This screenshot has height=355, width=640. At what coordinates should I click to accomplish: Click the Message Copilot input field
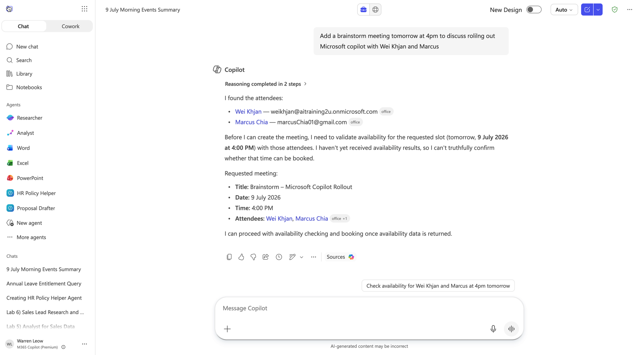click(x=369, y=308)
